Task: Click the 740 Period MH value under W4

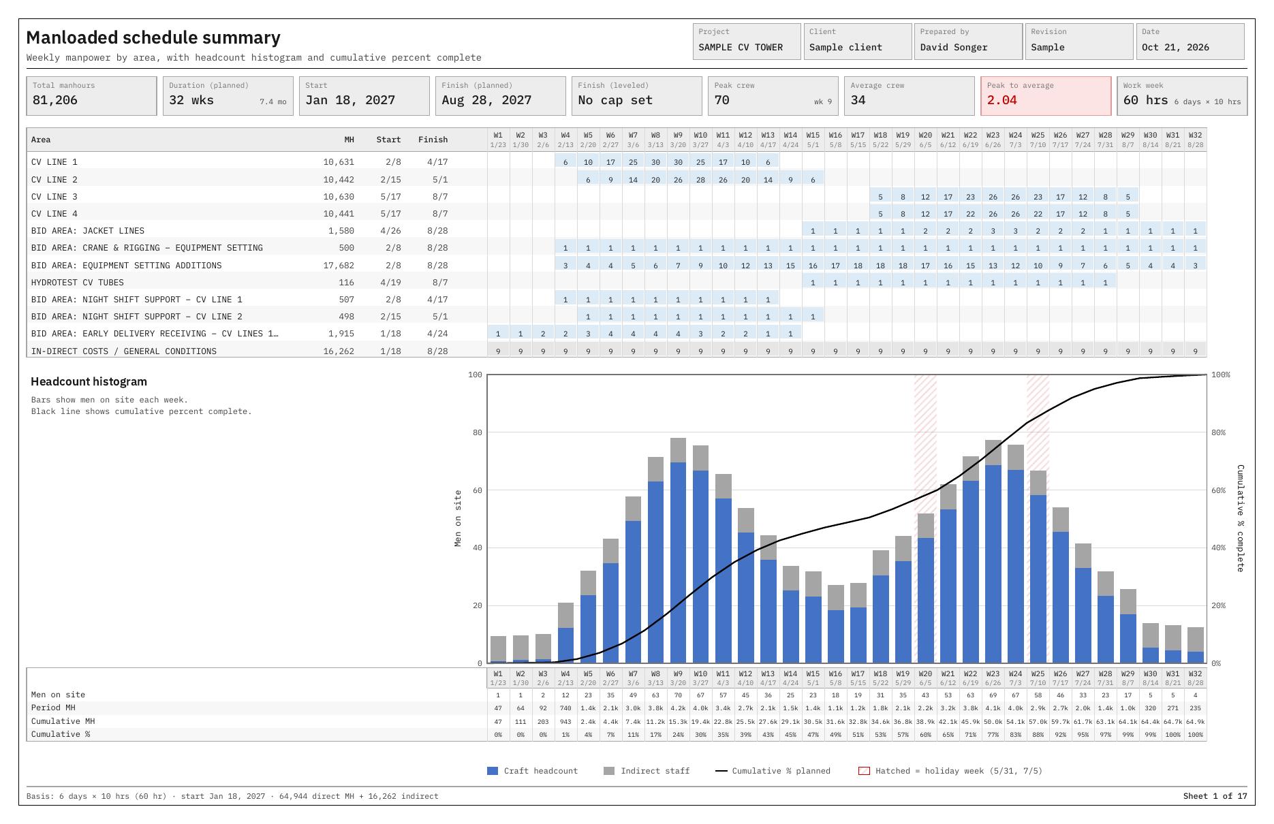Action: click(565, 708)
